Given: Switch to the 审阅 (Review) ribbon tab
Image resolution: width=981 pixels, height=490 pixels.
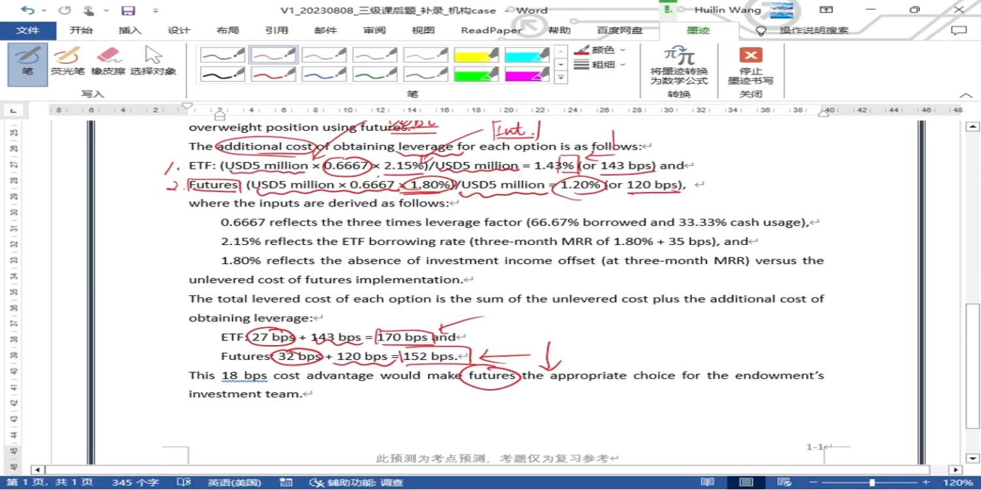Looking at the screenshot, I should pyautogui.click(x=375, y=31).
